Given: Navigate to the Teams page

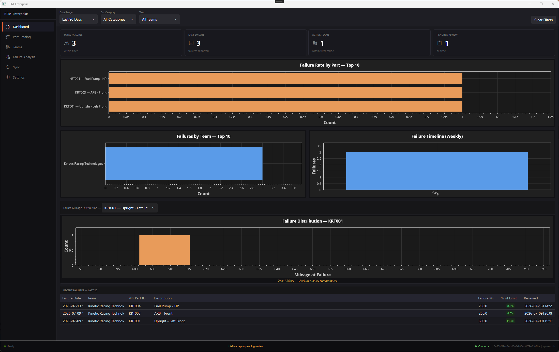Looking at the screenshot, I should click(28, 47).
